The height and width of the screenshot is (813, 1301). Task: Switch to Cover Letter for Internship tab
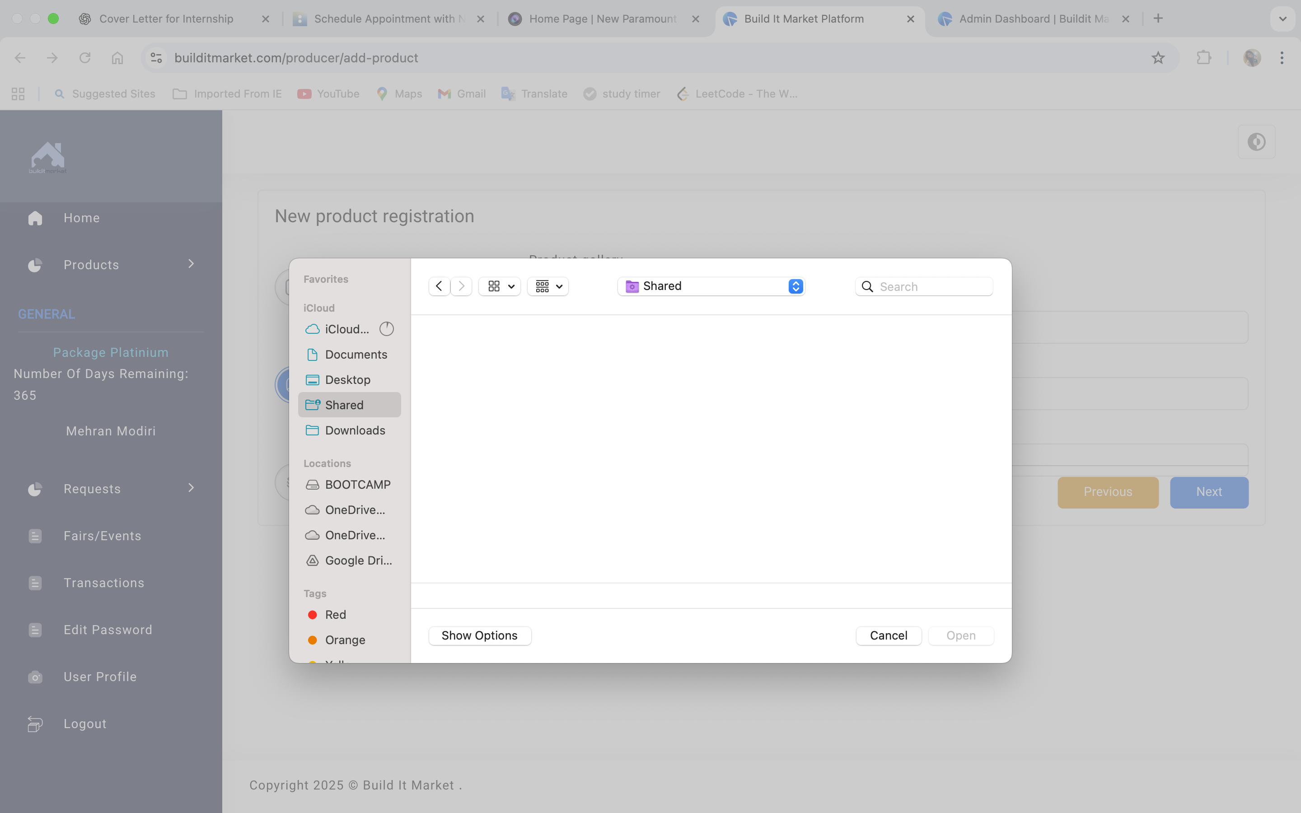166,19
